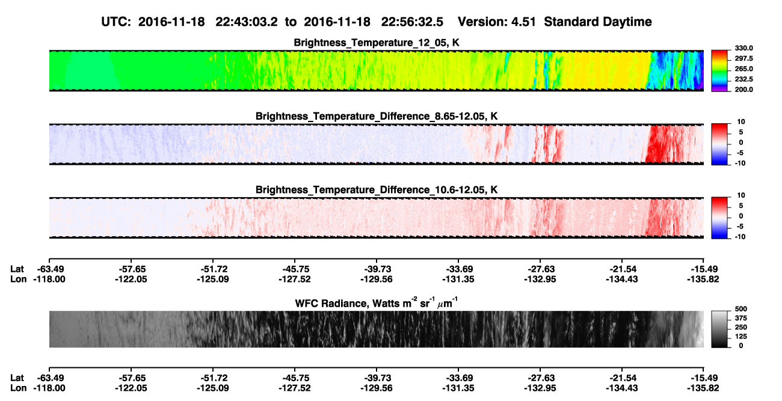The image size is (782, 401).
Task: Click the '232.5' color scale label
Action: click(x=744, y=79)
